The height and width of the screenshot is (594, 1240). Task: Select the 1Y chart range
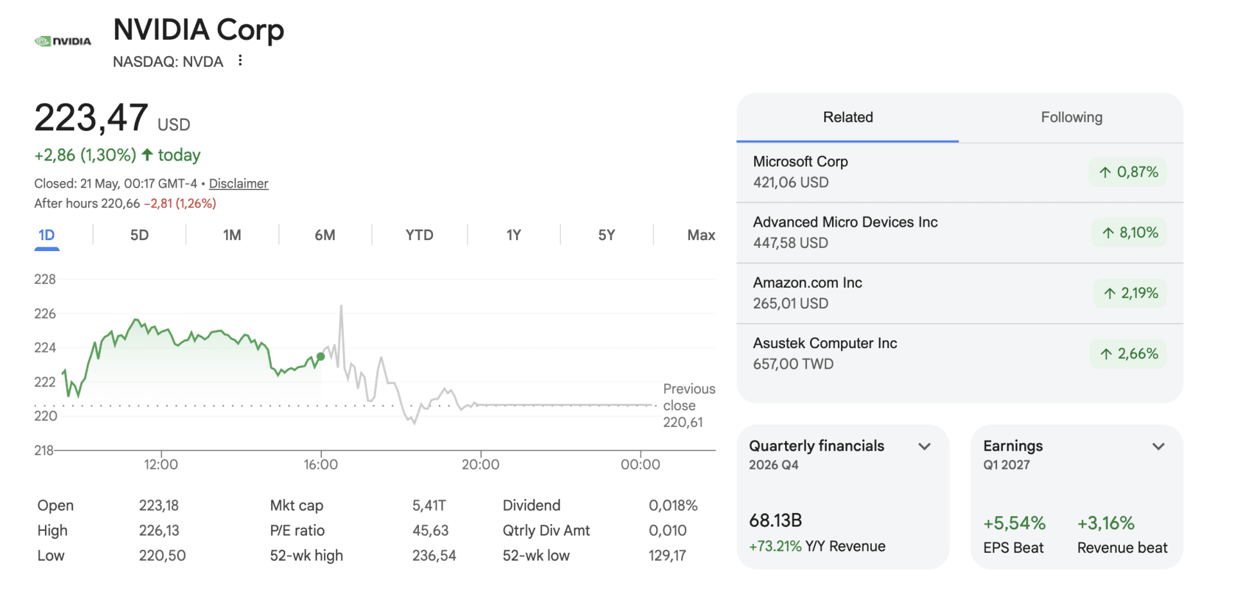[x=513, y=235]
